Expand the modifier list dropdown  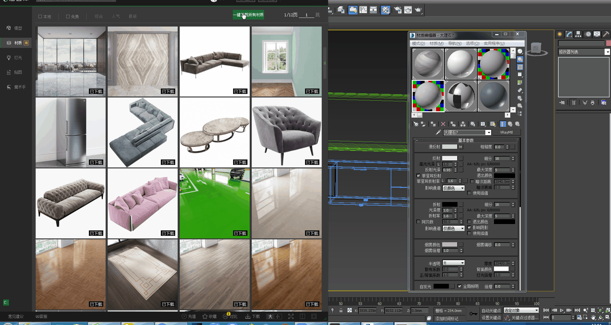607,52
